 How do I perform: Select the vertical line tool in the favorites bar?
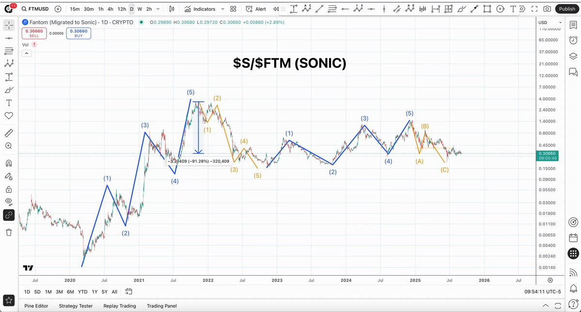coord(383,9)
